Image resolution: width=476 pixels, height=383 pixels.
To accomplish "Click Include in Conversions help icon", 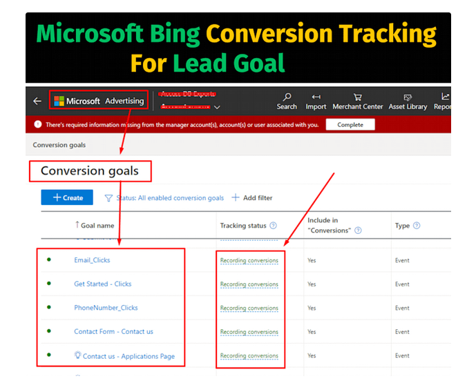I will [x=359, y=230].
